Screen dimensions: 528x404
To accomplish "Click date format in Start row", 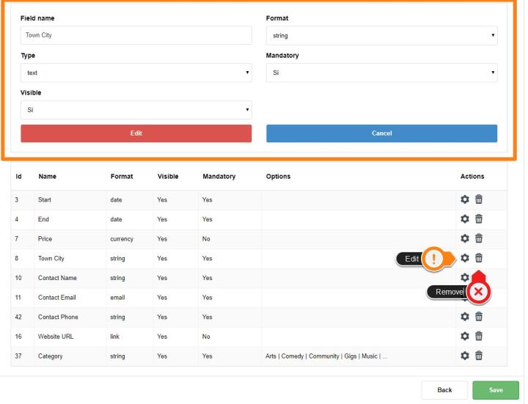I will pyautogui.click(x=116, y=199).
